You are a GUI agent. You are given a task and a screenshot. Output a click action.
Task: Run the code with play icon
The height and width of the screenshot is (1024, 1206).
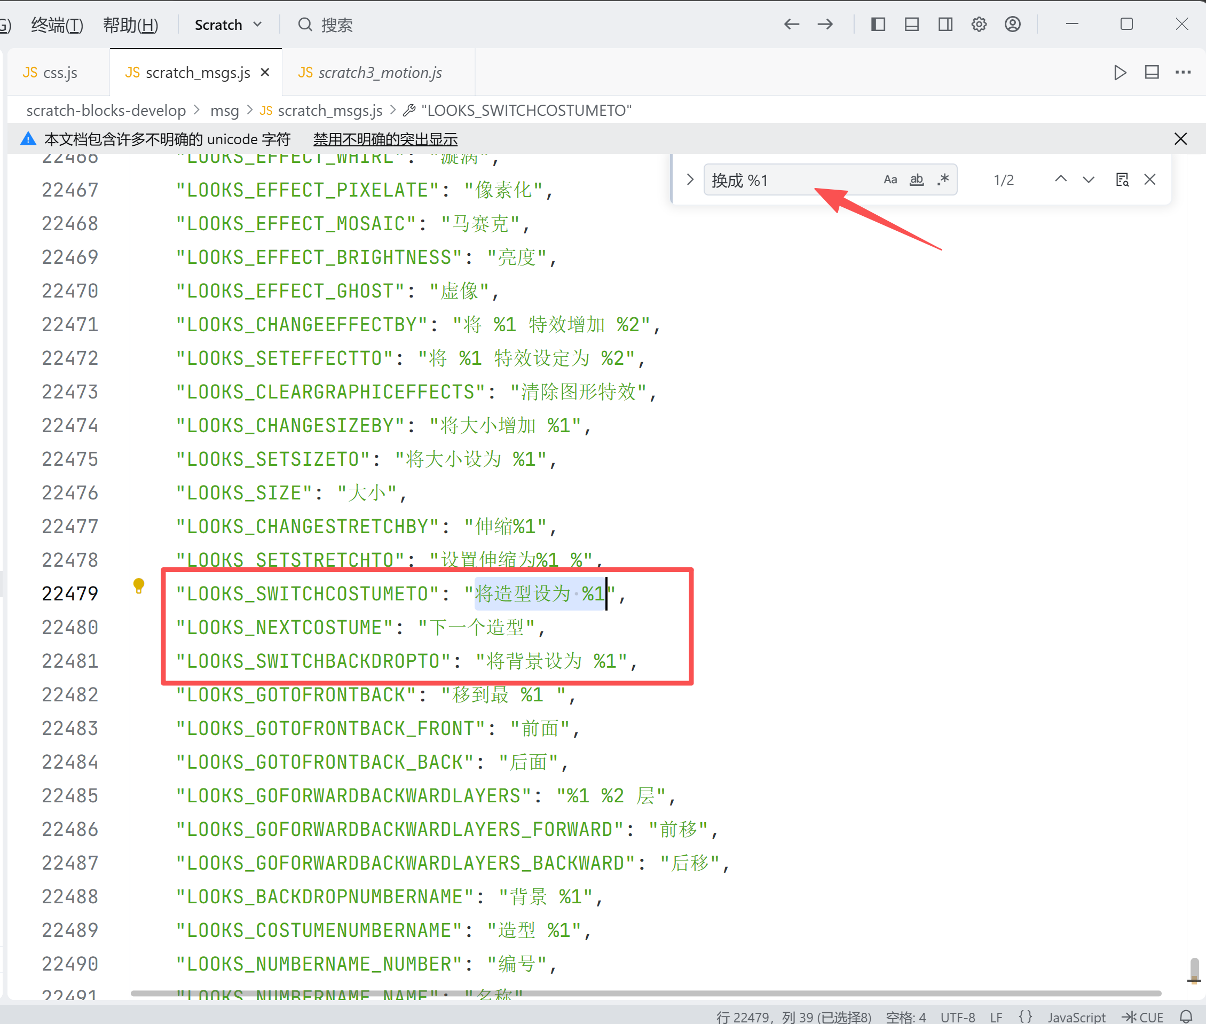(1120, 73)
